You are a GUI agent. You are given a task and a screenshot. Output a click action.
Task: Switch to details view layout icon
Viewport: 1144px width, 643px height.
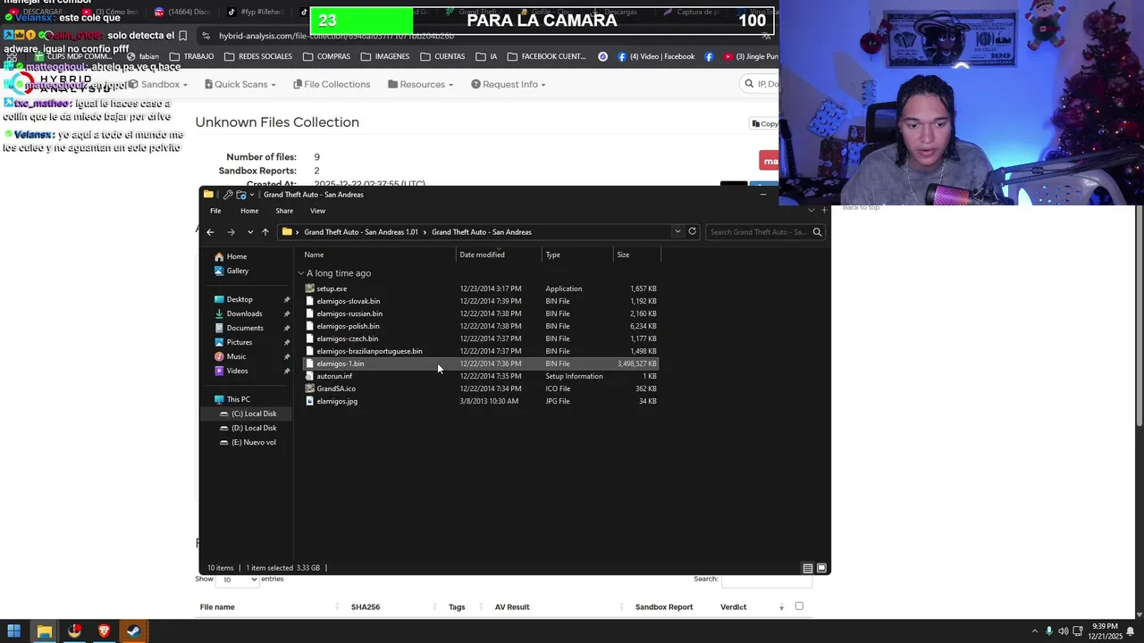pyautogui.click(x=808, y=568)
